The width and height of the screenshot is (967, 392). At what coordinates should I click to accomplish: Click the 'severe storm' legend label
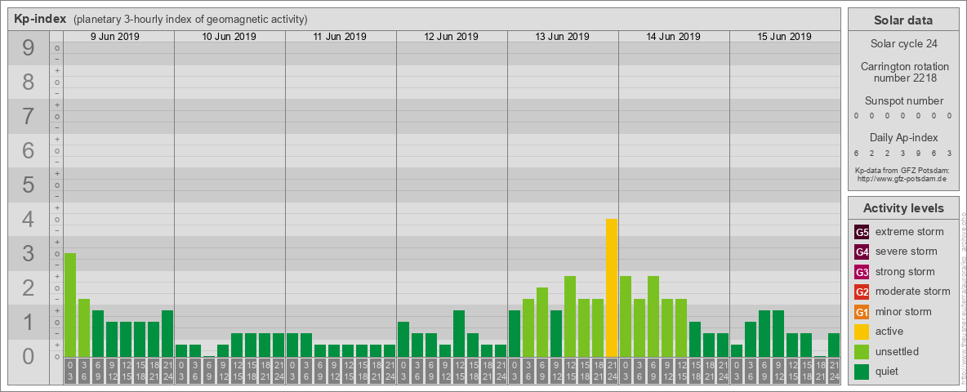907,252
